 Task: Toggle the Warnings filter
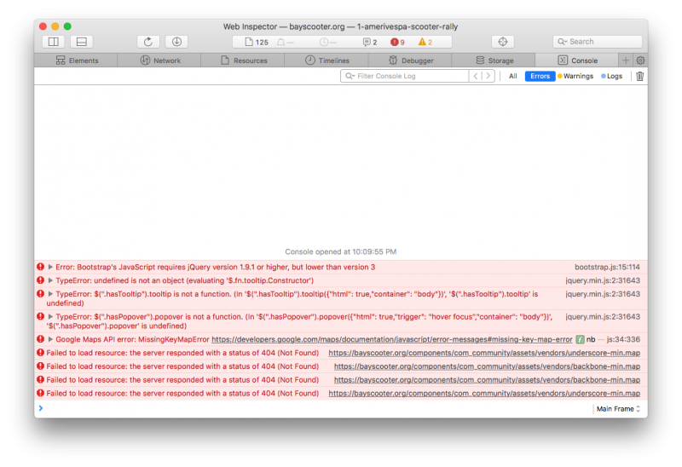point(575,76)
